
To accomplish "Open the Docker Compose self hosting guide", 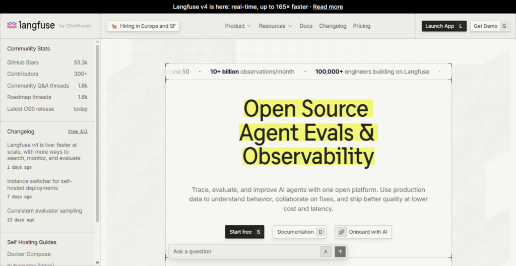I will point(29,254).
